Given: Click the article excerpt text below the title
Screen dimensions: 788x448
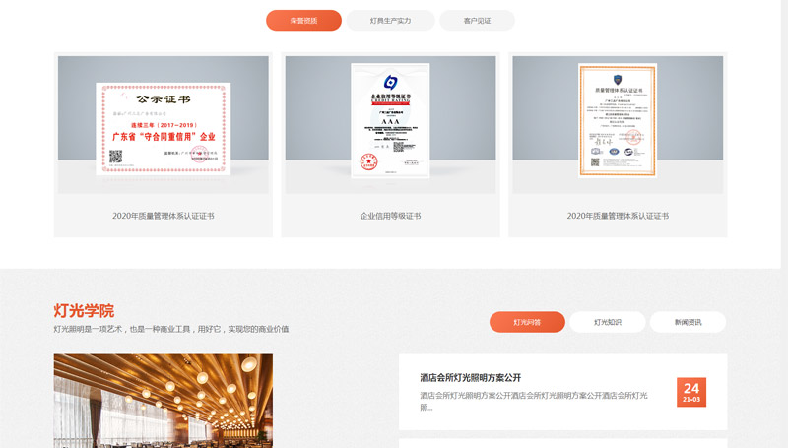Looking at the screenshot, I should pos(533,401).
